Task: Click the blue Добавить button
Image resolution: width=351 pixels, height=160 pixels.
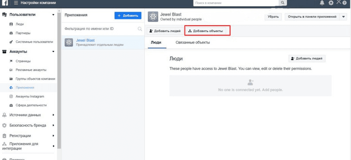Action: [x=128, y=16]
